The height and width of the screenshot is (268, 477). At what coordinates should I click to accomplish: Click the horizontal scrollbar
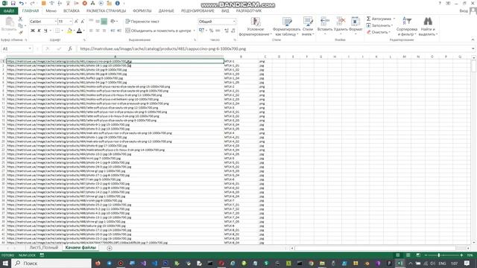(376, 248)
